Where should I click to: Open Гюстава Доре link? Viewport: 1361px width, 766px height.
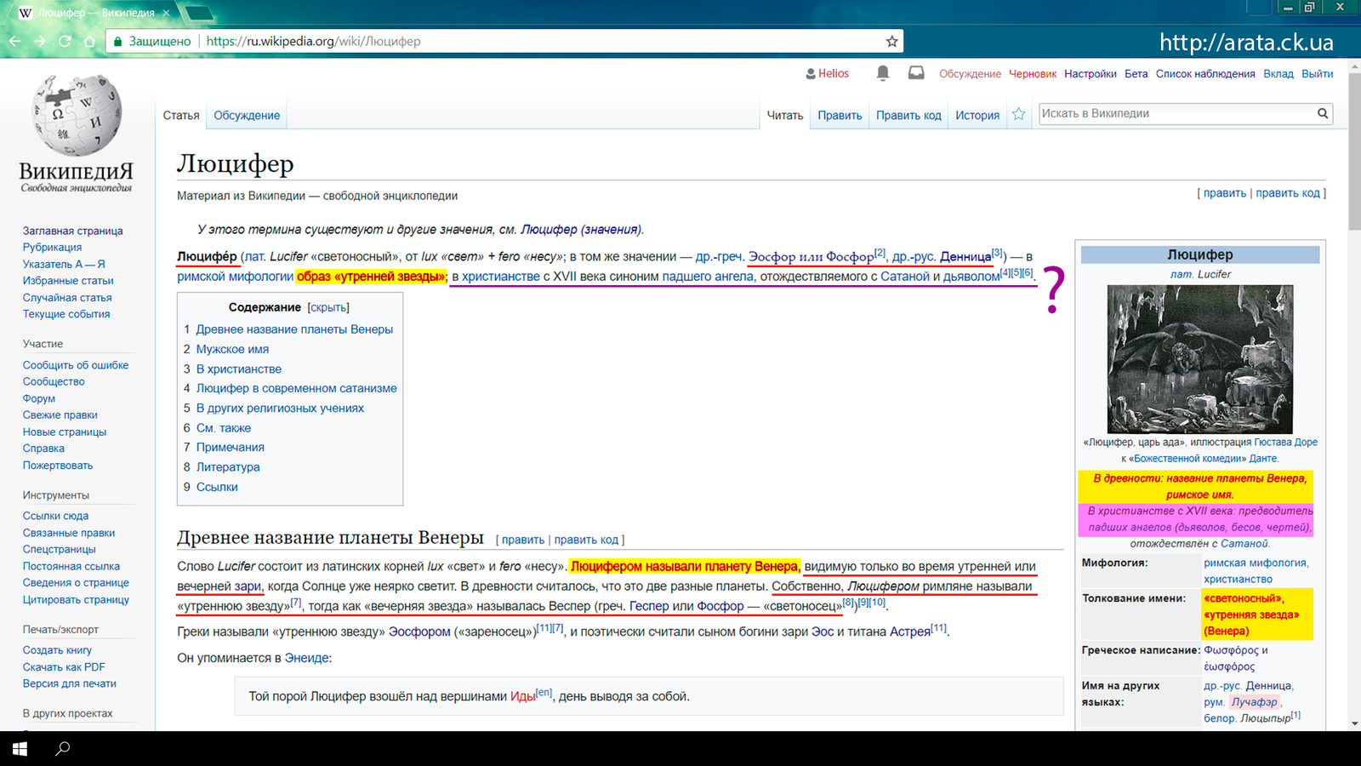pos(1285,443)
